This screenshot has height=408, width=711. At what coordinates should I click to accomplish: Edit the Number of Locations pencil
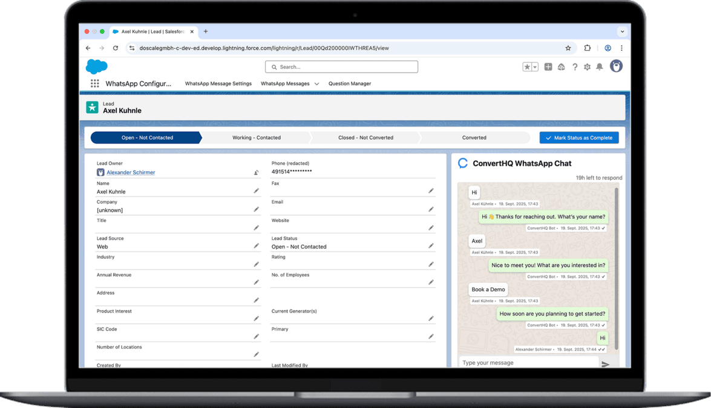[x=256, y=355]
